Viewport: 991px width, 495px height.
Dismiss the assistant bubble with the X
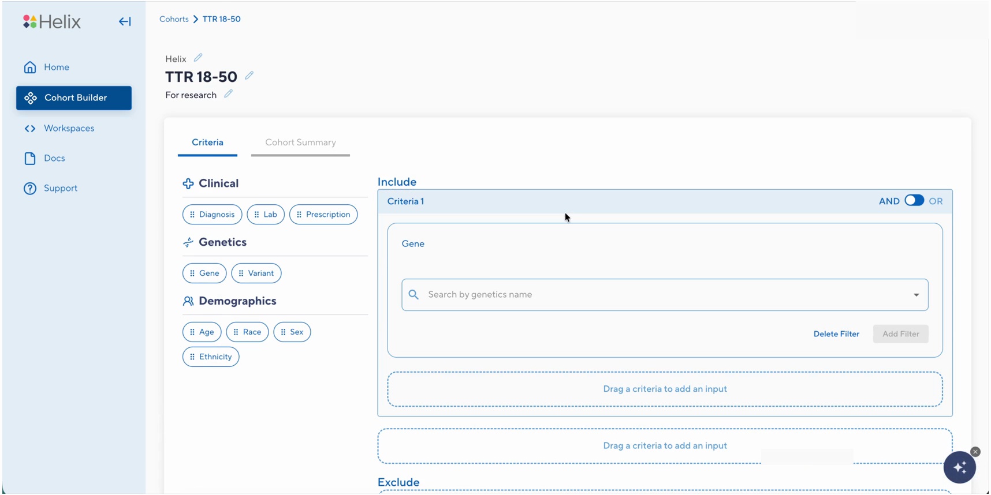(975, 452)
